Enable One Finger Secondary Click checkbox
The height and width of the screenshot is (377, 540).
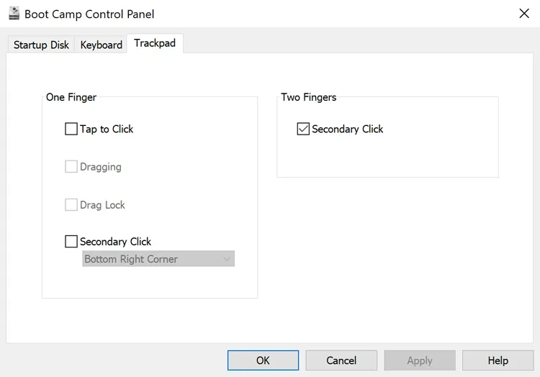(x=71, y=242)
